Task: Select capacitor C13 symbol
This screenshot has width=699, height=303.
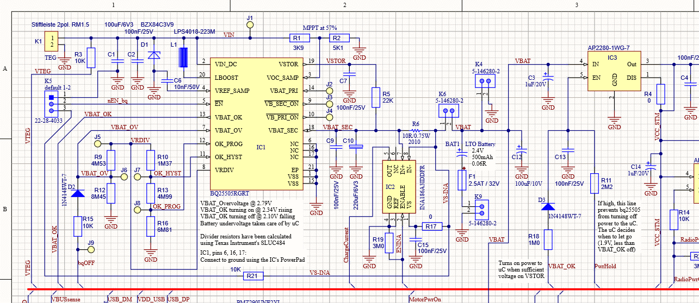Action: point(567,150)
